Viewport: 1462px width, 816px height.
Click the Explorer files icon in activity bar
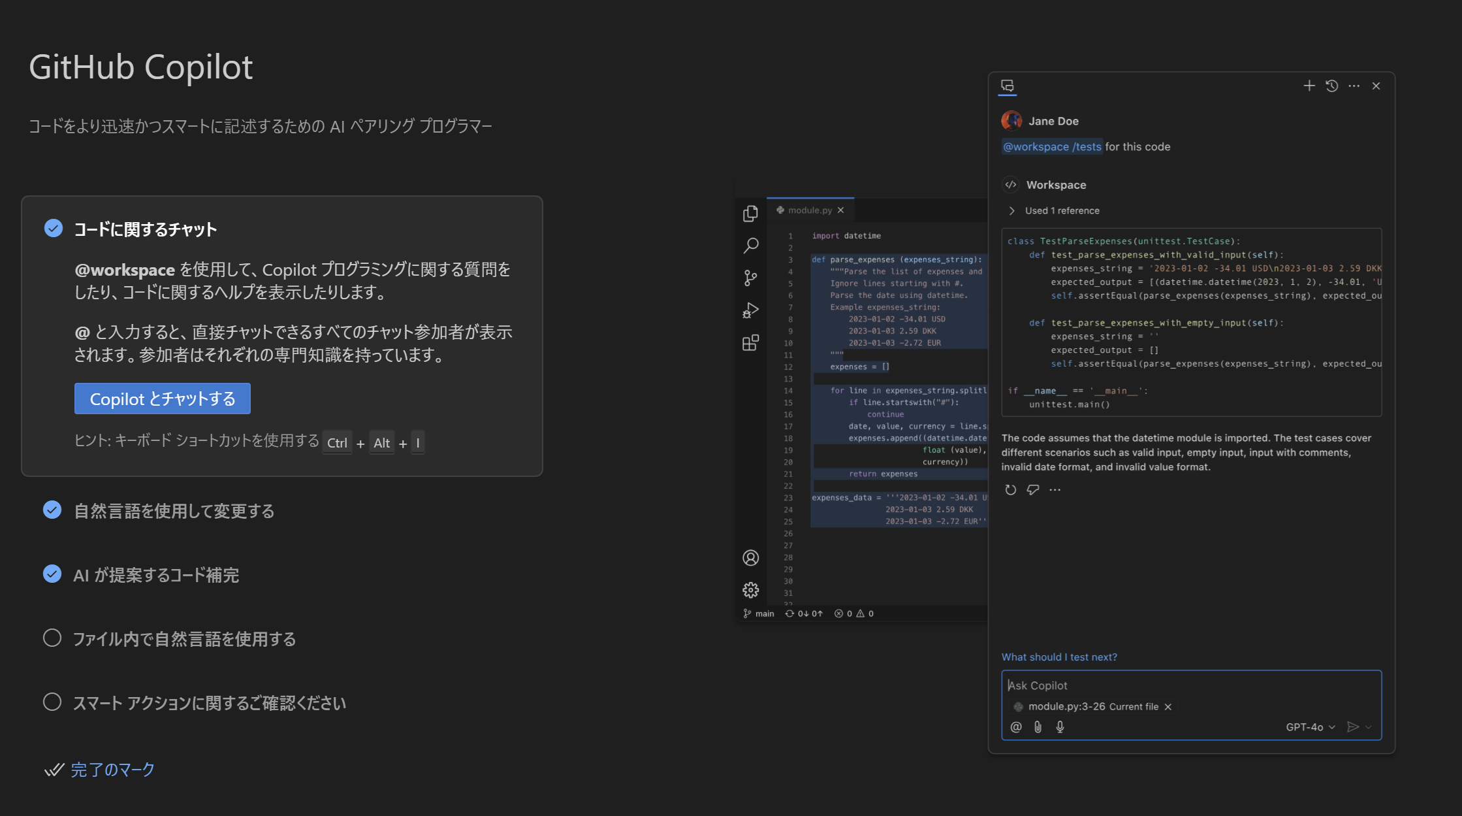tap(750, 214)
